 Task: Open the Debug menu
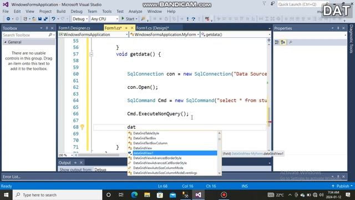click(x=77, y=11)
